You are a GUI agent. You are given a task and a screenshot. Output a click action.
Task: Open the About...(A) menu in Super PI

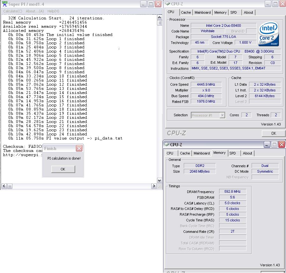[35, 11]
